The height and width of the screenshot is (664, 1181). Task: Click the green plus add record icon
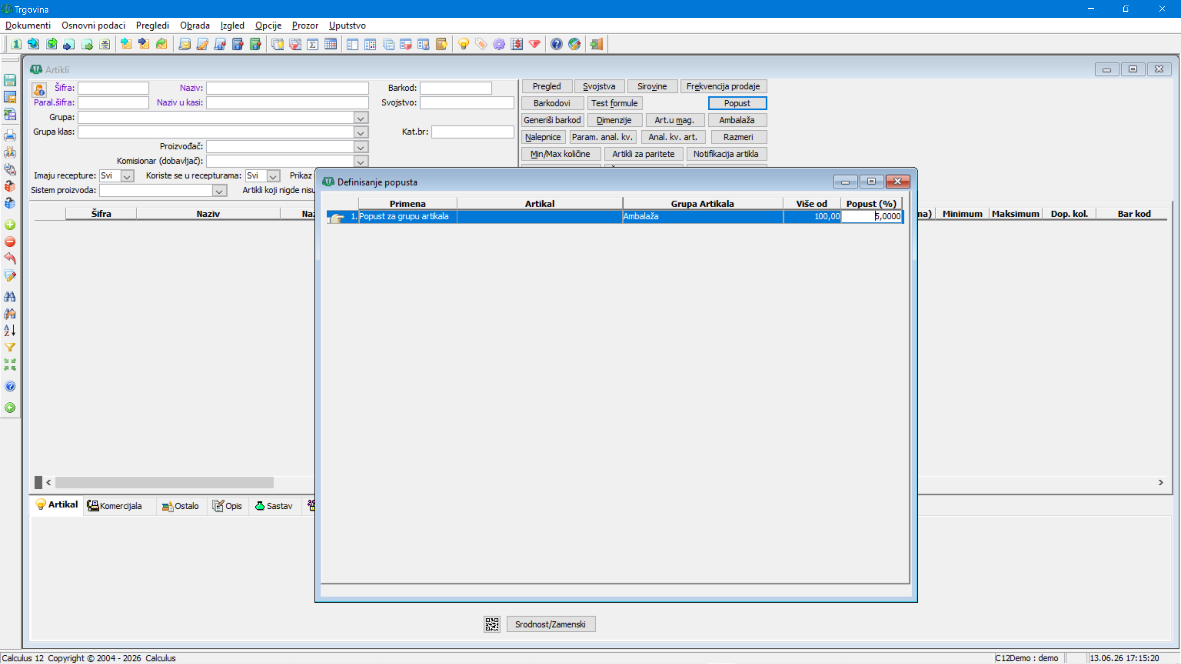(x=10, y=224)
